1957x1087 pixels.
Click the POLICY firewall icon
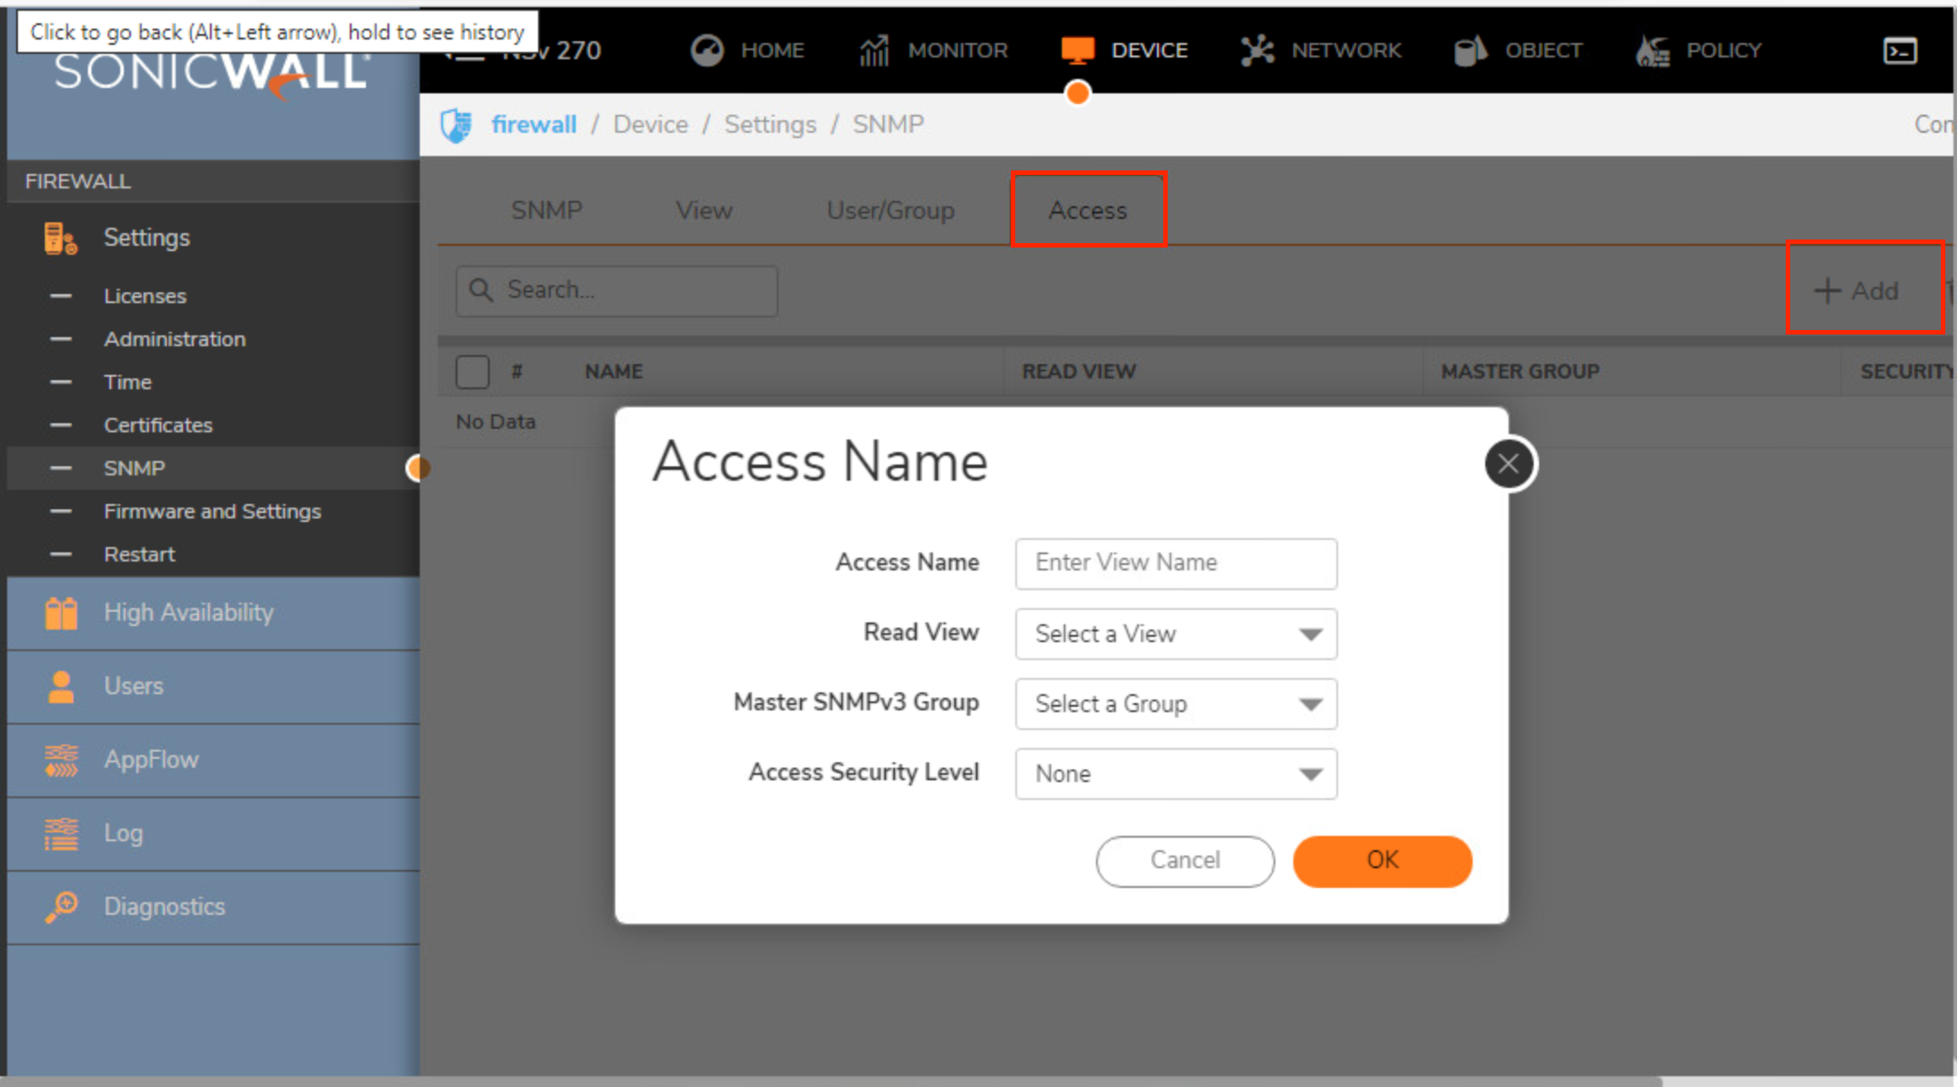tap(1653, 50)
